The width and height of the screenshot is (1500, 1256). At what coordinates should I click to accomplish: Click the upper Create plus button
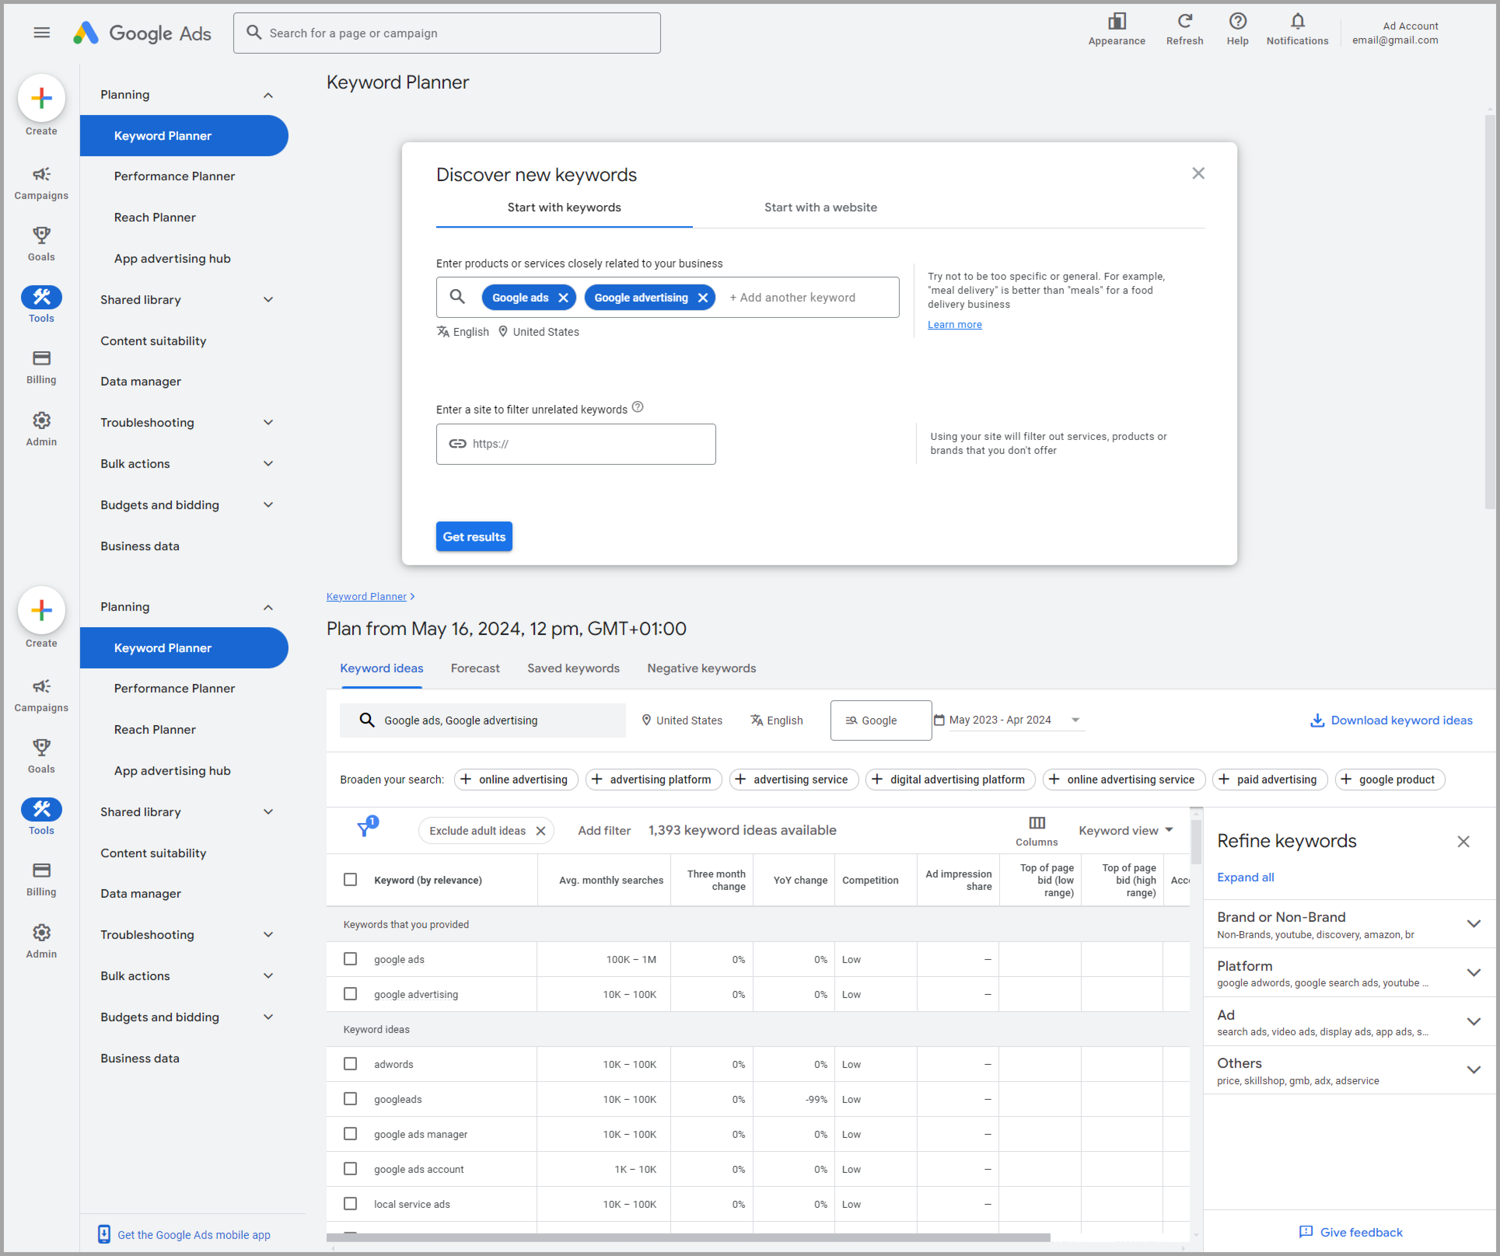coord(42,98)
